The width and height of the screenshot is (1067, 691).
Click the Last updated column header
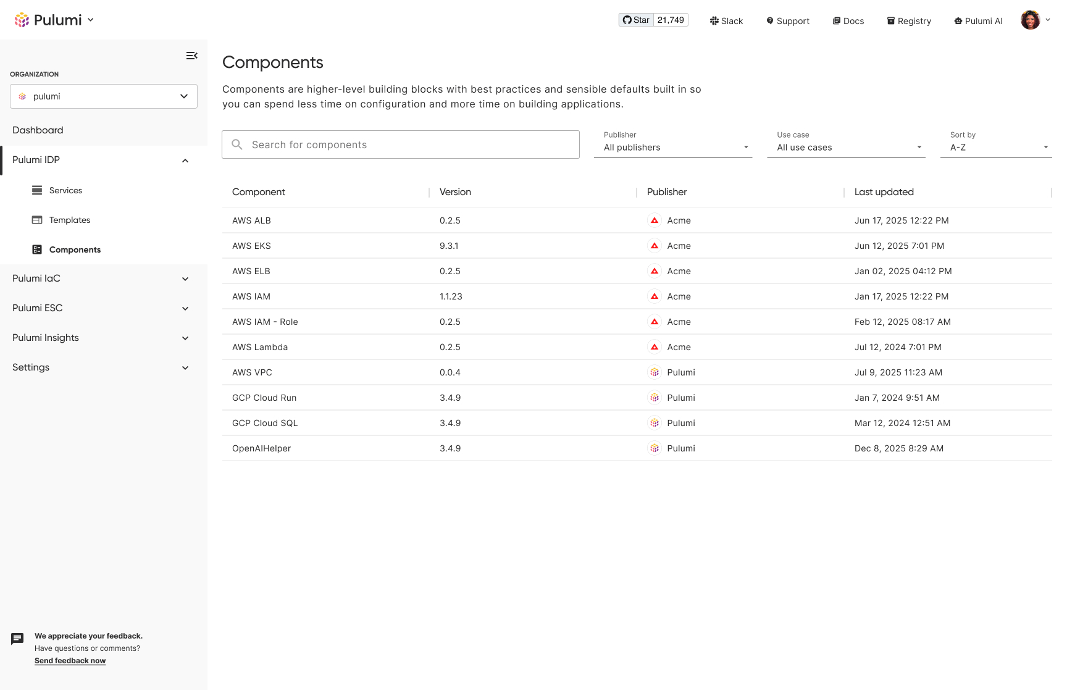pyautogui.click(x=884, y=192)
